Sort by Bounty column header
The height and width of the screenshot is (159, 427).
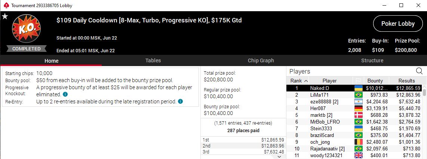tap(375, 81)
